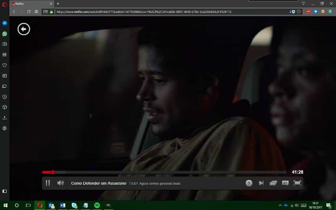Open the ad blocker badge in address bar
The width and height of the screenshot is (336, 210).
pyautogui.click(x=292, y=12)
